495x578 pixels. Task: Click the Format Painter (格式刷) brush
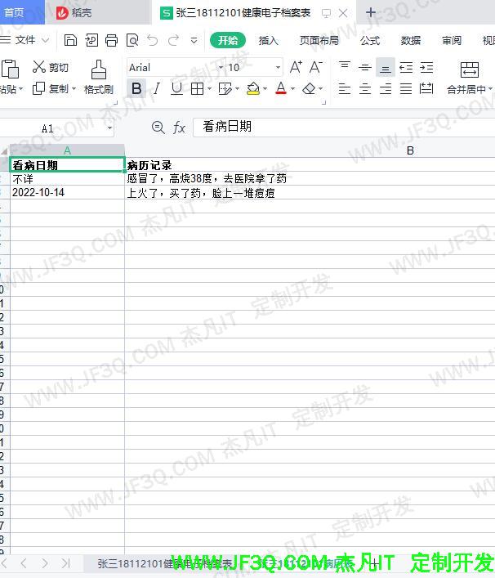click(98, 69)
